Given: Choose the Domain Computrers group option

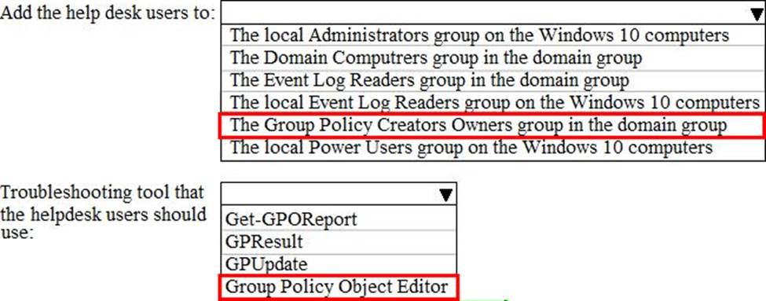Looking at the screenshot, I should 493,57.
